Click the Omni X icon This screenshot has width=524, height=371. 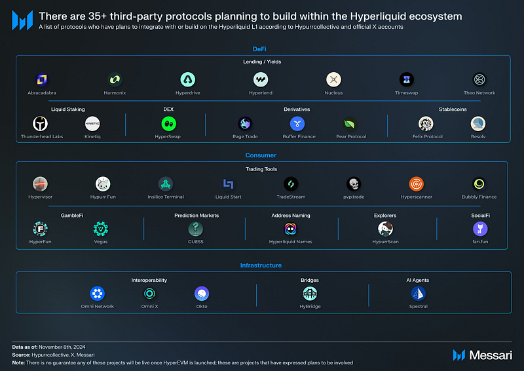tap(149, 294)
